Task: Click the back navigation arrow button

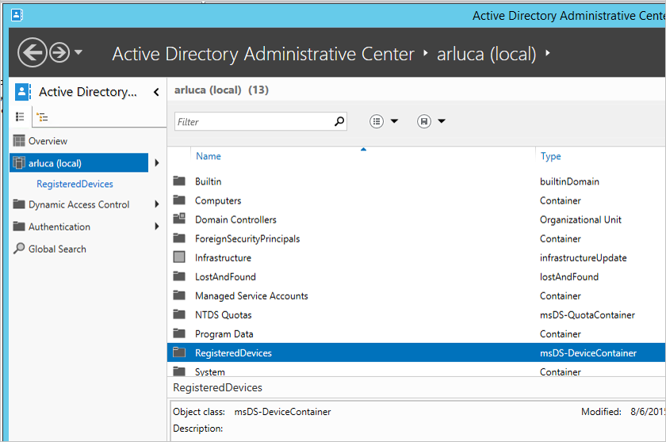Action: [32, 53]
